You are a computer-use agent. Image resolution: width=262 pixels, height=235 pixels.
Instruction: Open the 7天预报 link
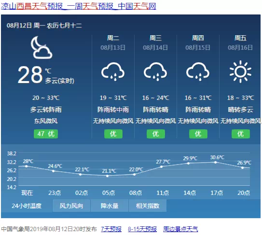(111, 229)
